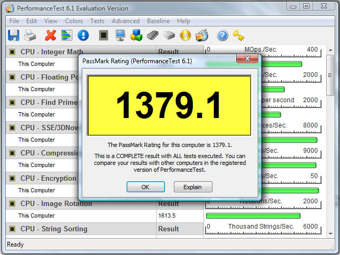
Task: Click the Print toolbar icon
Action: [30, 35]
